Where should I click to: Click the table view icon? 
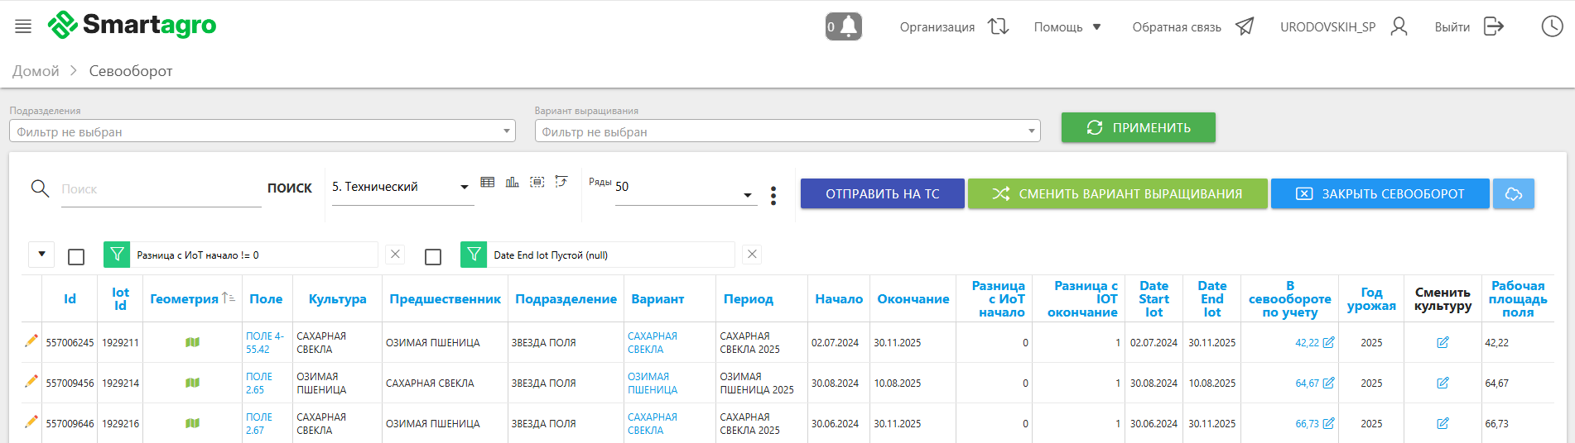(488, 182)
